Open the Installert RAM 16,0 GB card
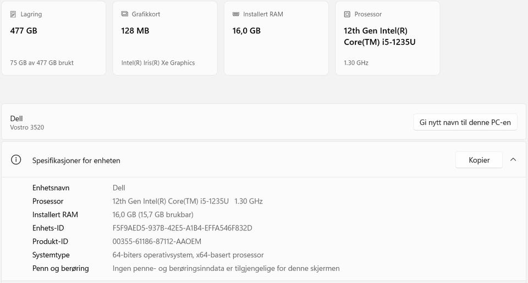The image size is (528, 283). [277, 38]
